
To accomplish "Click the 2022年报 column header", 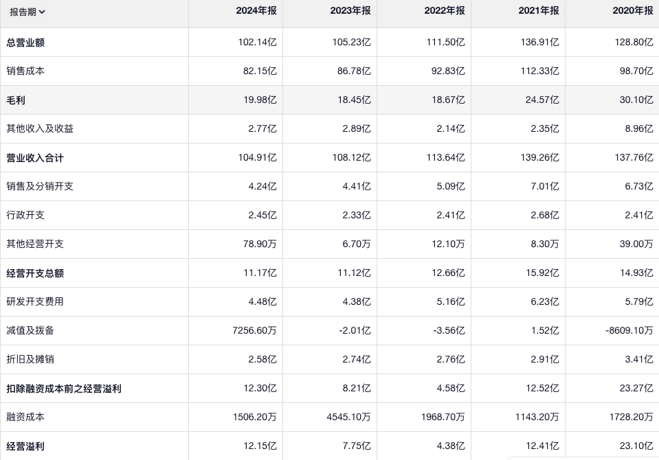I will point(445,11).
